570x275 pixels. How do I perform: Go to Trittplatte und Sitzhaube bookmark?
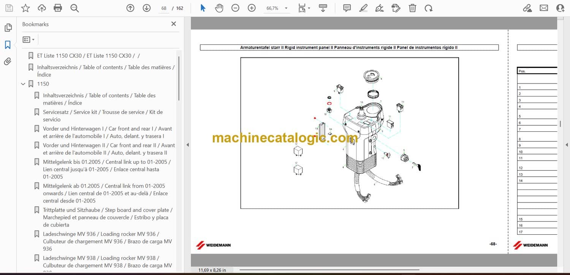click(108, 217)
